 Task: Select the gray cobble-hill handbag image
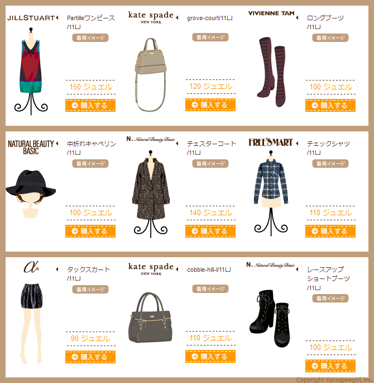[x=150, y=317]
